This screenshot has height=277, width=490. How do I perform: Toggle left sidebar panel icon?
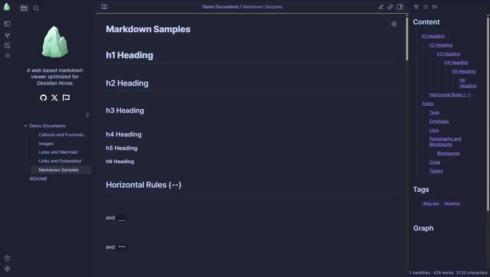[x=7, y=24]
